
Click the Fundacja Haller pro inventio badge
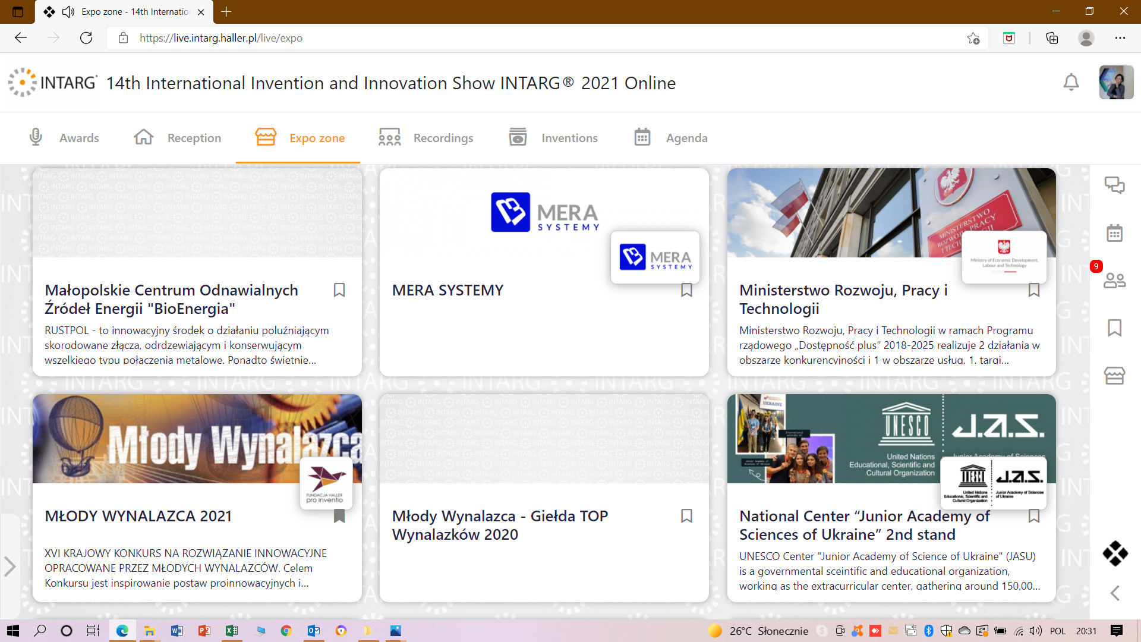click(x=326, y=483)
